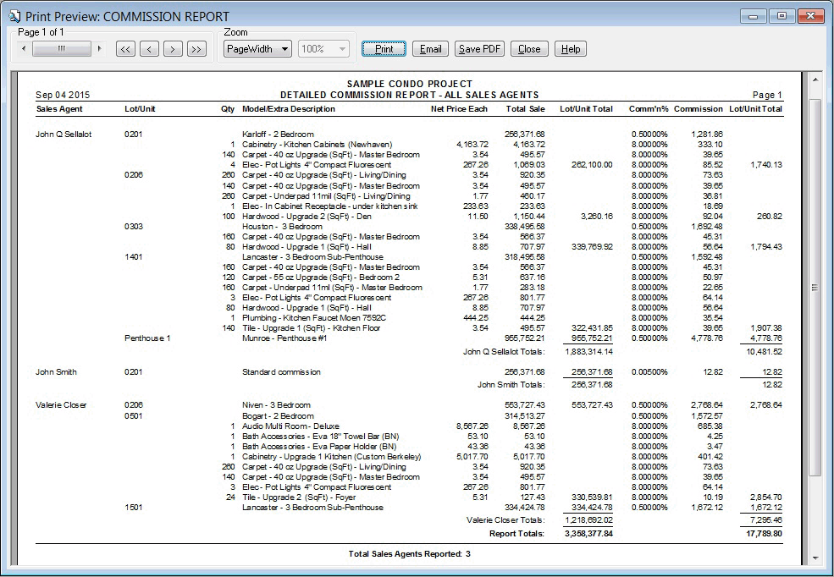Click the report date 'Sep 04 2015'
The width and height of the screenshot is (834, 577).
tap(63, 95)
